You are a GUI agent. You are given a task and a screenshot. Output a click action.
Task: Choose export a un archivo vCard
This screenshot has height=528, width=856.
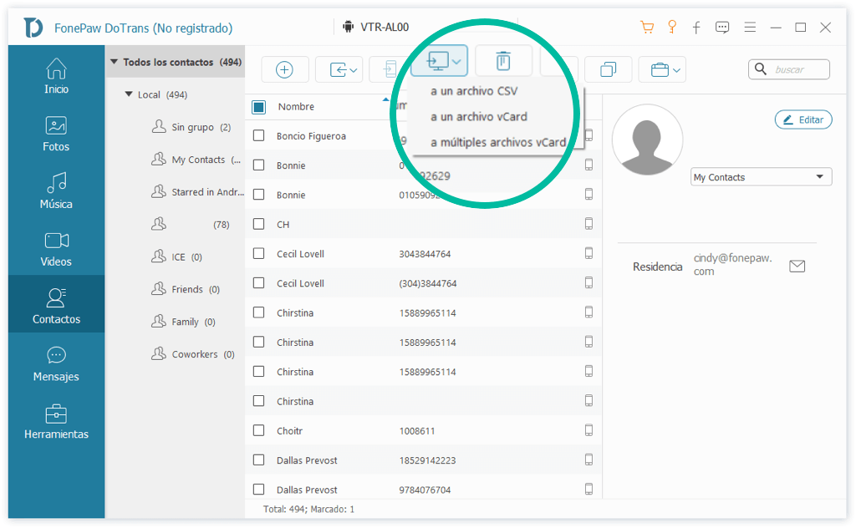coord(479,117)
